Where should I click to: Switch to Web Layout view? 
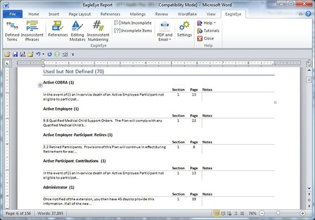click(229, 213)
